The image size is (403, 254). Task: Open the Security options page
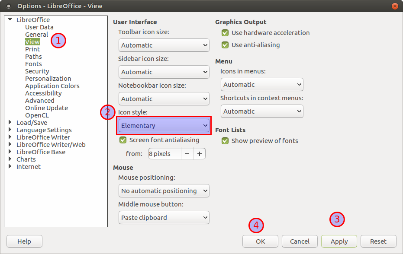(37, 71)
